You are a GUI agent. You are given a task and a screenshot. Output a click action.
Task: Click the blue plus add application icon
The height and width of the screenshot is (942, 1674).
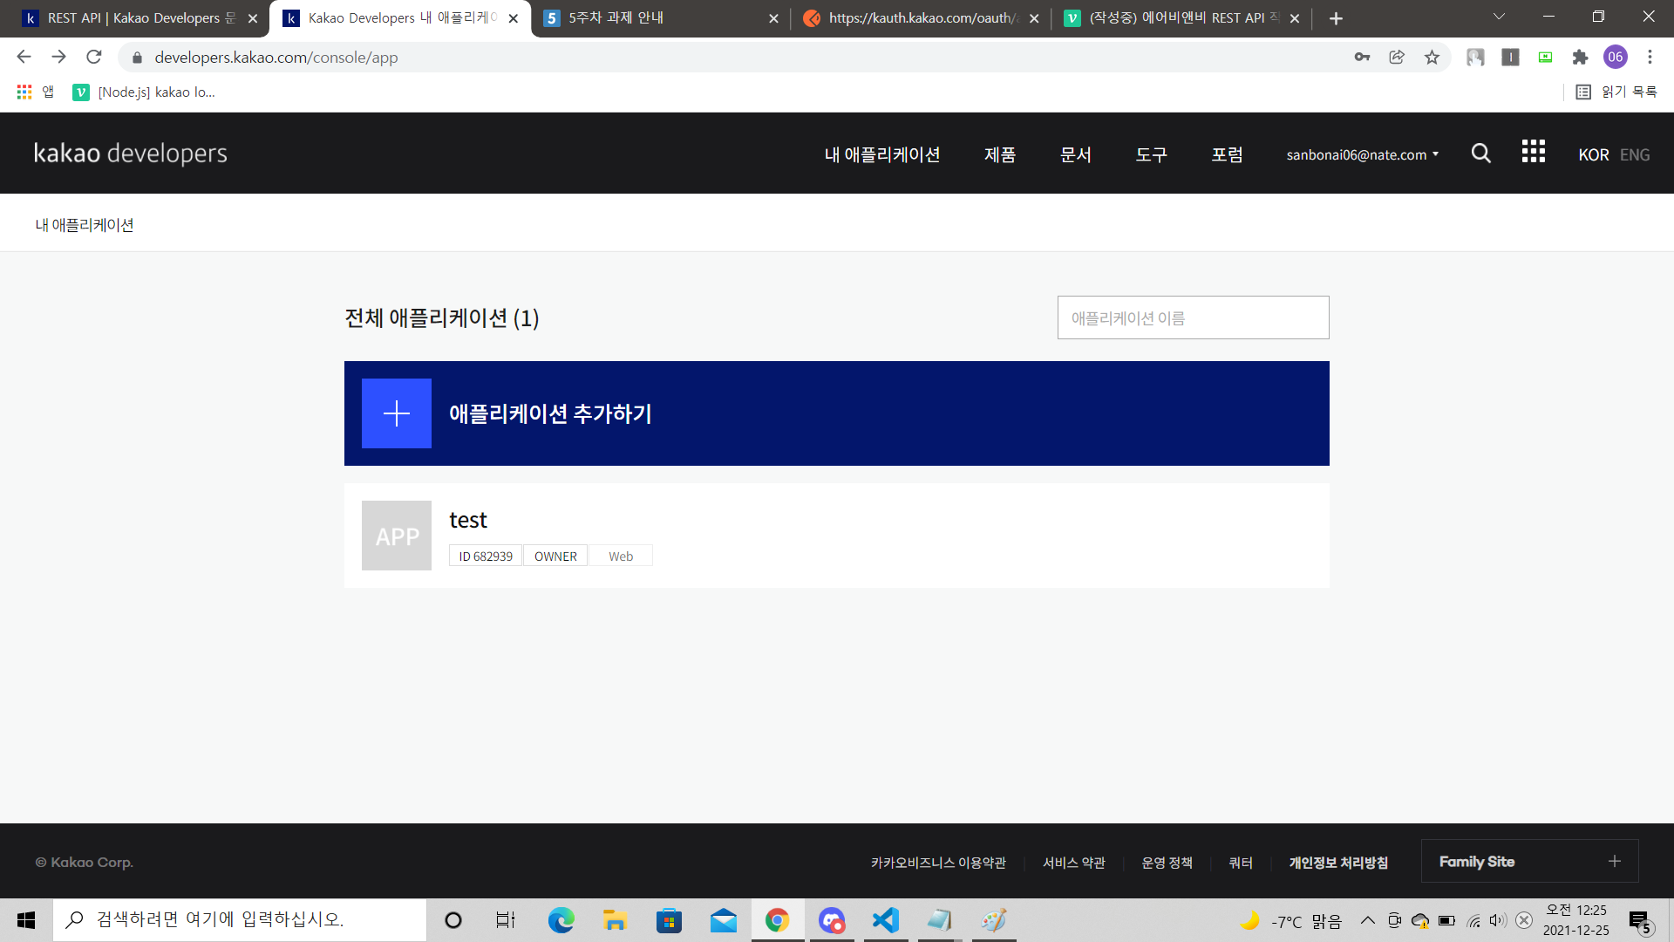397,413
